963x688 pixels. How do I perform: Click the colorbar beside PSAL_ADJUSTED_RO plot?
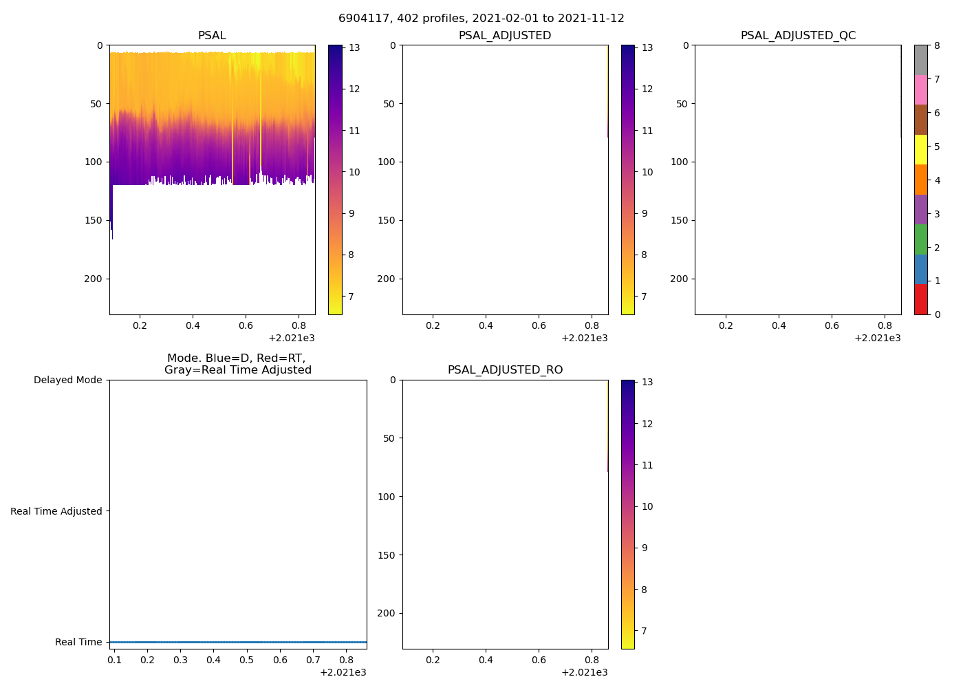(627, 514)
